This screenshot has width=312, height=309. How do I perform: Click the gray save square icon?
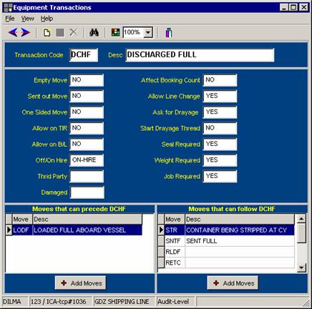(60, 32)
